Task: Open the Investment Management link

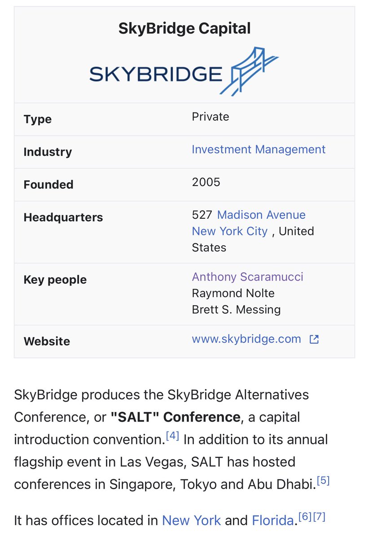Action: (x=258, y=149)
